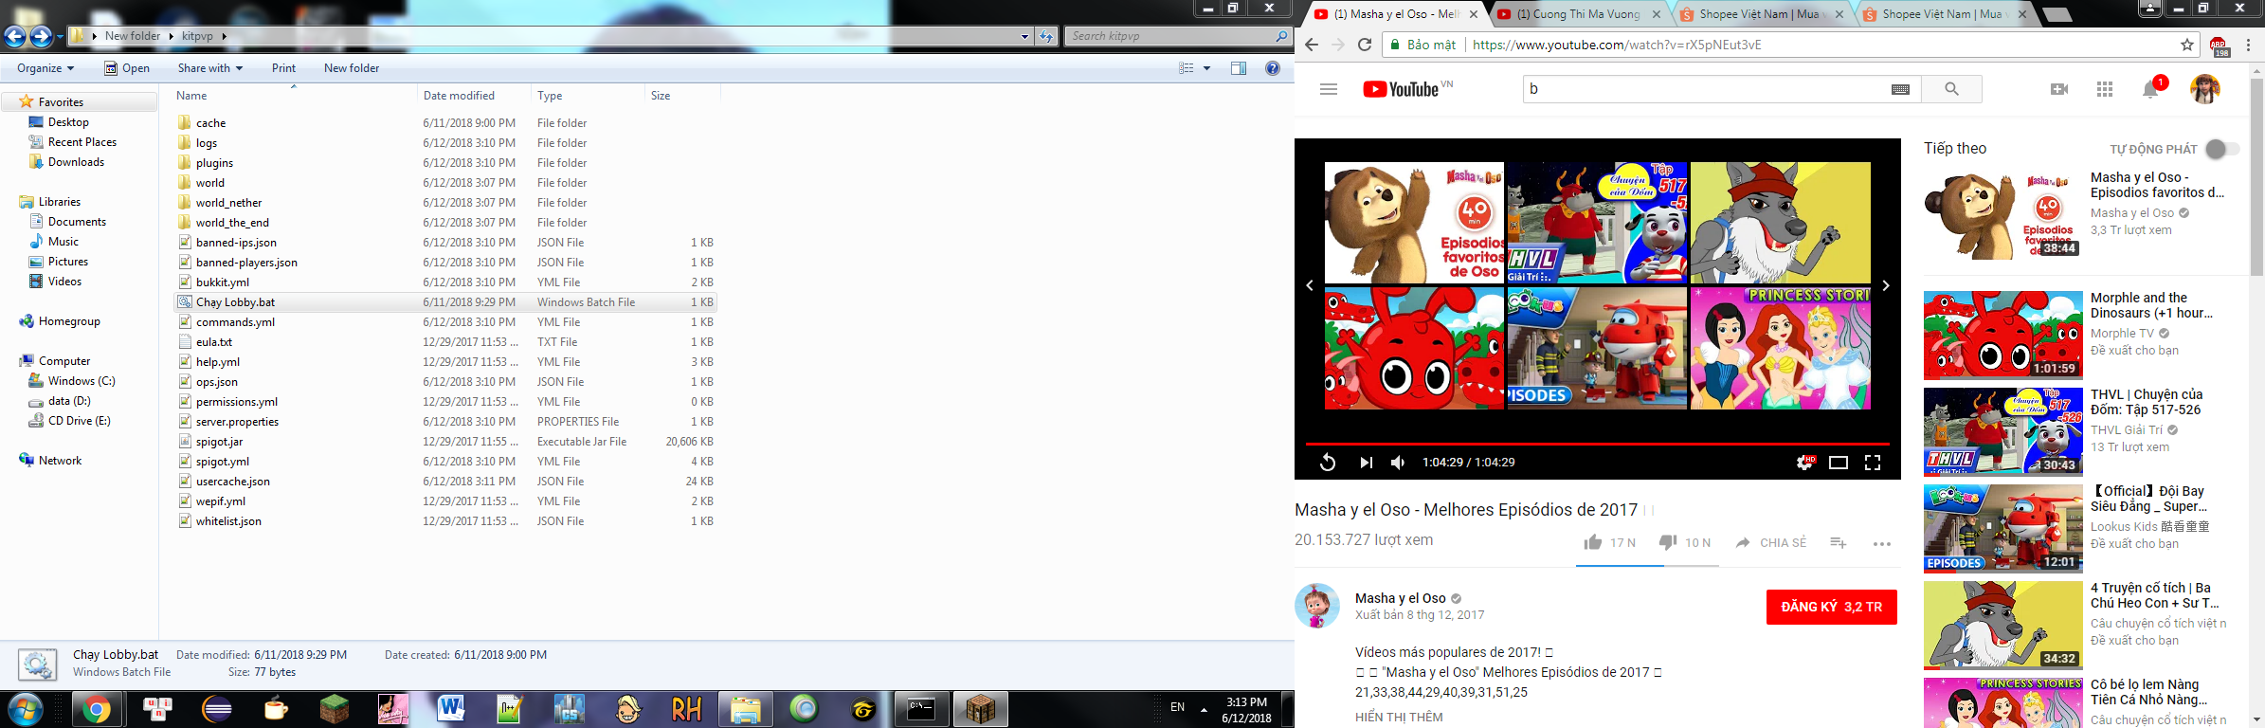
Task: Open the Chrome three-dot menu
Action: (2248, 45)
